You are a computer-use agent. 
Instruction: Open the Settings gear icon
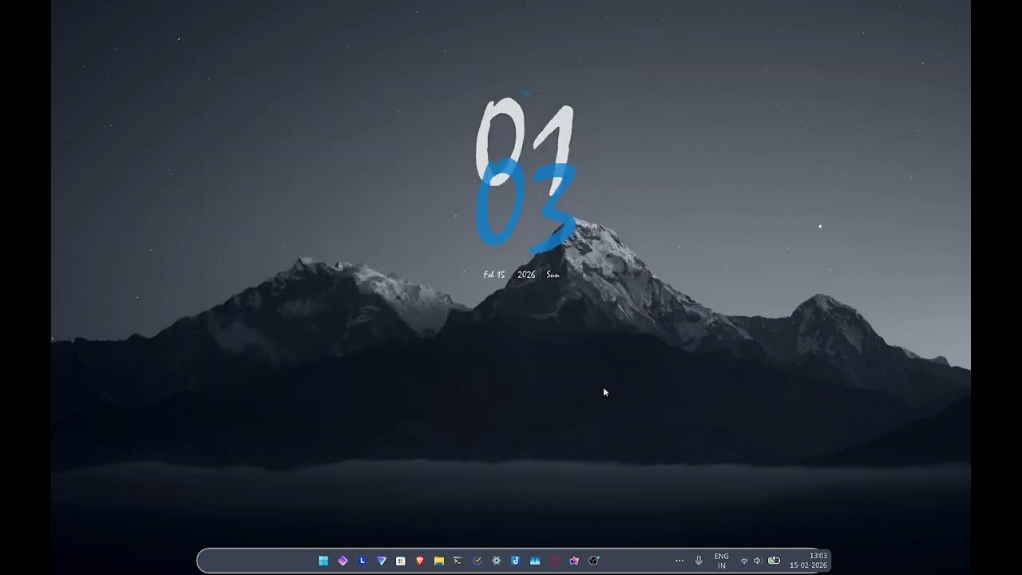coord(497,561)
